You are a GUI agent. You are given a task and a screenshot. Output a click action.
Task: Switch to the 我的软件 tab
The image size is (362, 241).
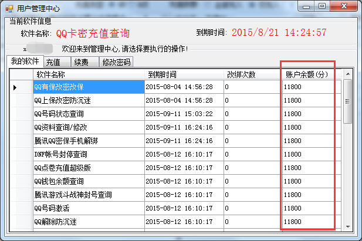click(x=25, y=62)
